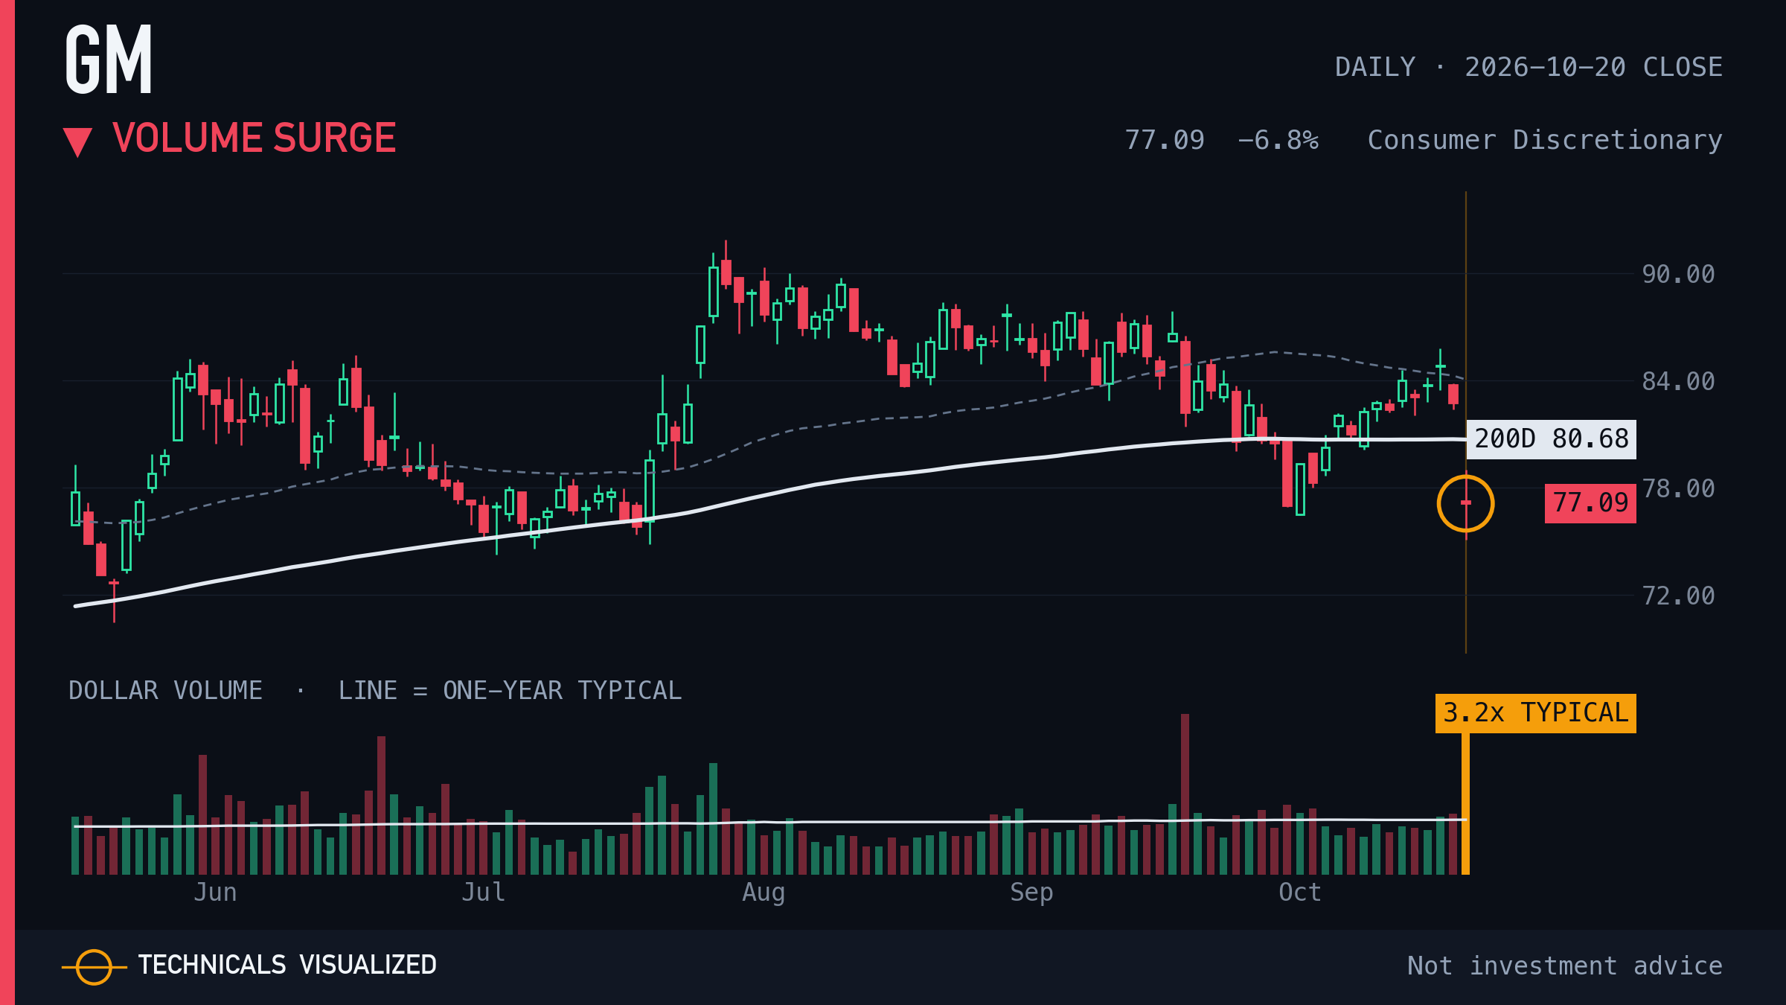Viewport: 1786px width, 1005px height.
Task: Click the Jul month axis label
Action: coord(483,893)
